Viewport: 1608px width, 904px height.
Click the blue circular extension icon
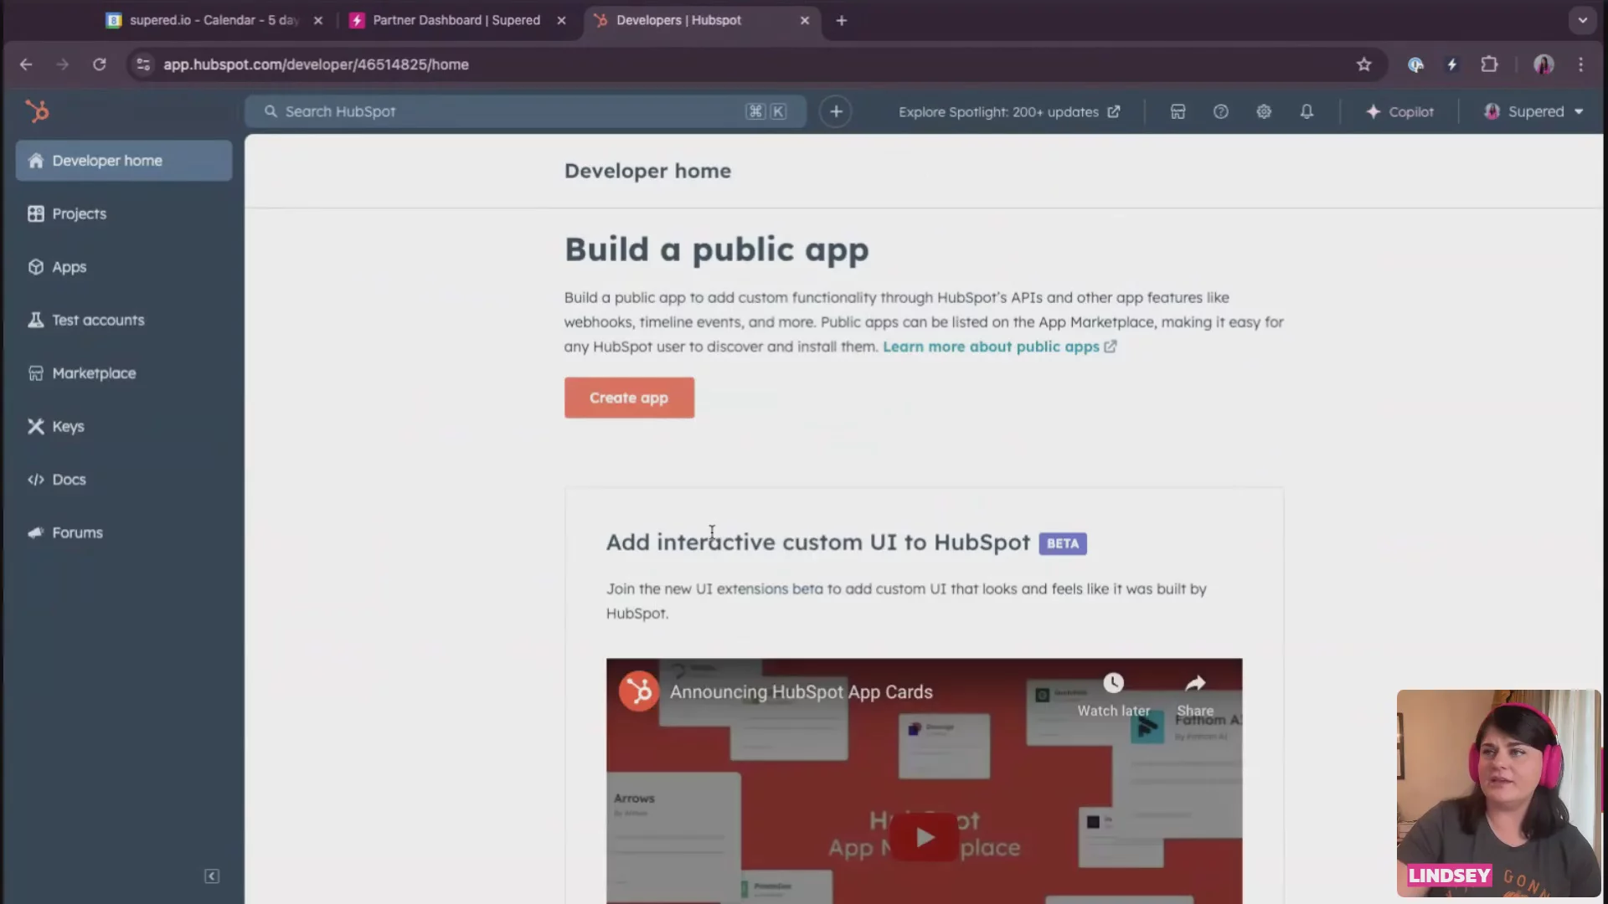1415,64
